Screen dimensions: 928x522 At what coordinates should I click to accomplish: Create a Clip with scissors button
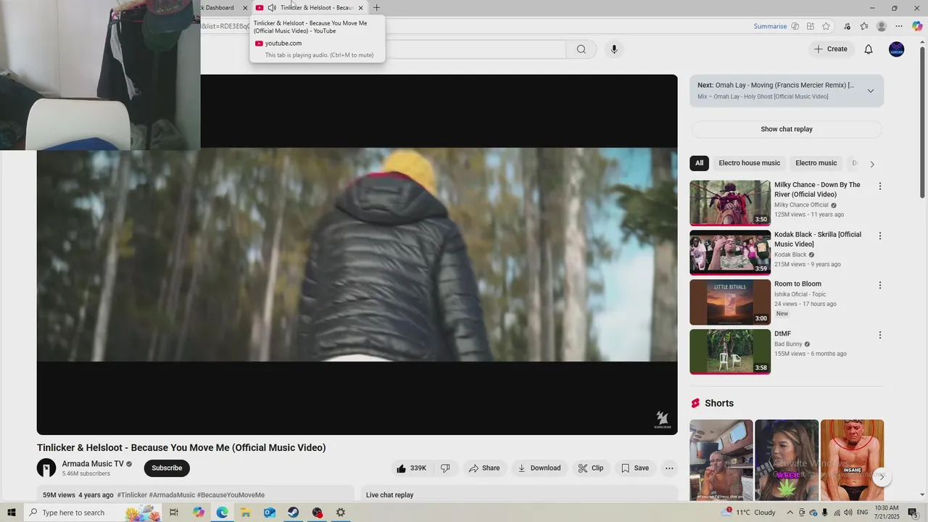(590, 468)
